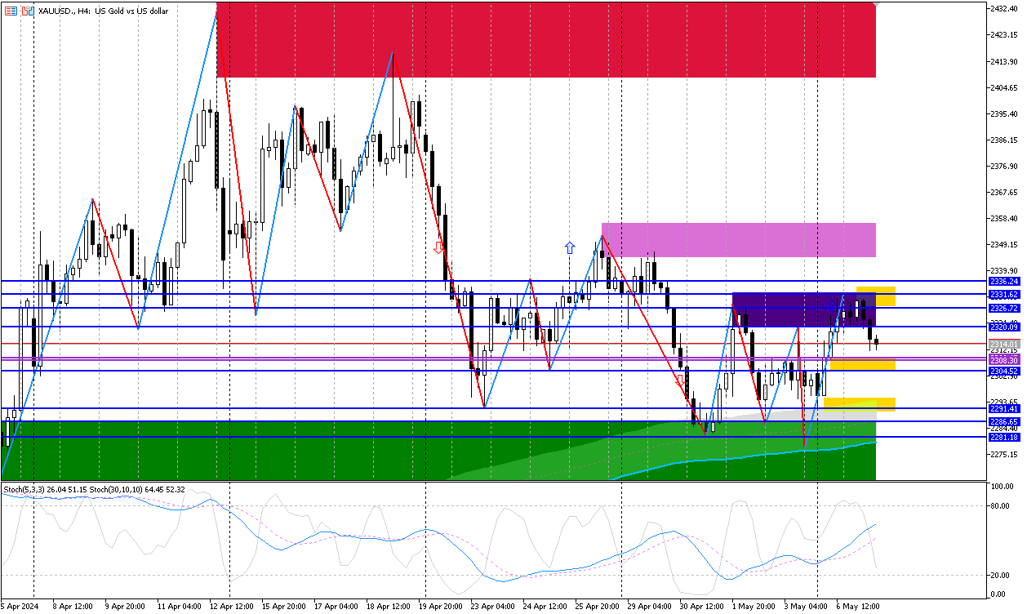Click the 2358.40 price scale value
1027x614 pixels.
(x=1003, y=218)
